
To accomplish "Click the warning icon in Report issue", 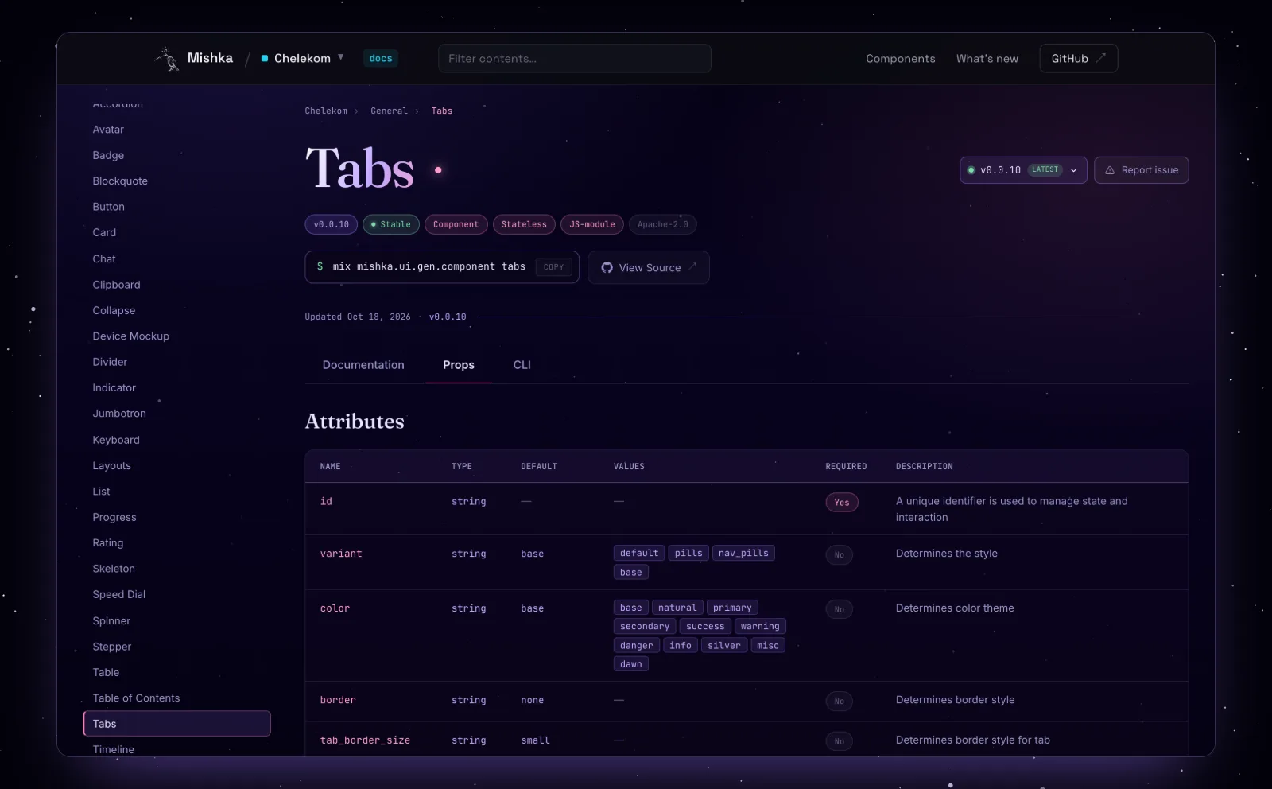I will pos(1110,170).
